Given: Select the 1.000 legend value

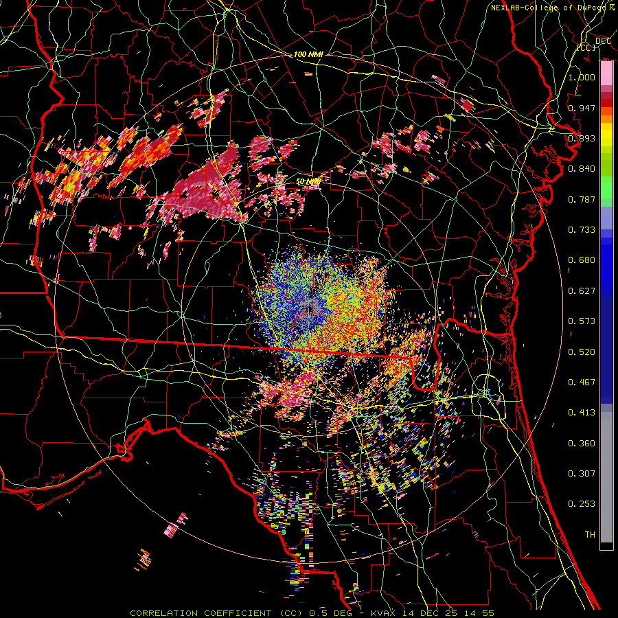Looking at the screenshot, I should pyautogui.click(x=582, y=77).
